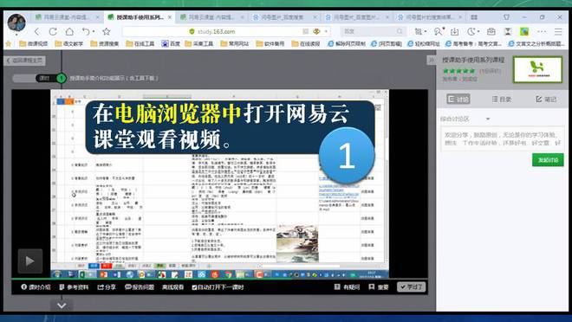Switch to the 笔记 tab
The image size is (572, 322).
(546, 99)
